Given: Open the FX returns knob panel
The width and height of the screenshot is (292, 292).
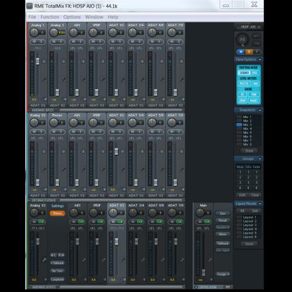Looking at the screenshot, I should point(242,40).
